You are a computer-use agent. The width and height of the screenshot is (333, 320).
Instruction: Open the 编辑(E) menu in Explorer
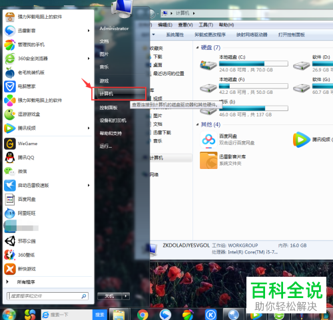point(165,25)
